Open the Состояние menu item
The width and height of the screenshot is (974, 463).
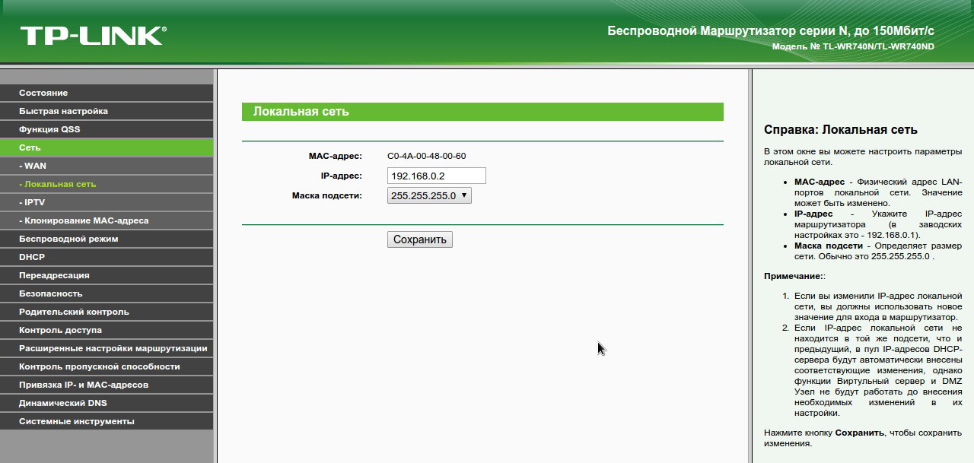107,93
